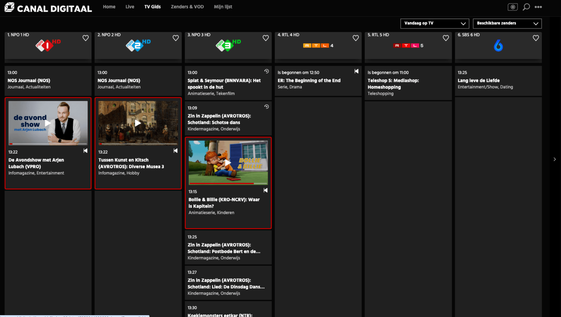Screen dimensions: 561x317
Task: Favorite NPO 3 HD with heart icon
Action: (266, 38)
